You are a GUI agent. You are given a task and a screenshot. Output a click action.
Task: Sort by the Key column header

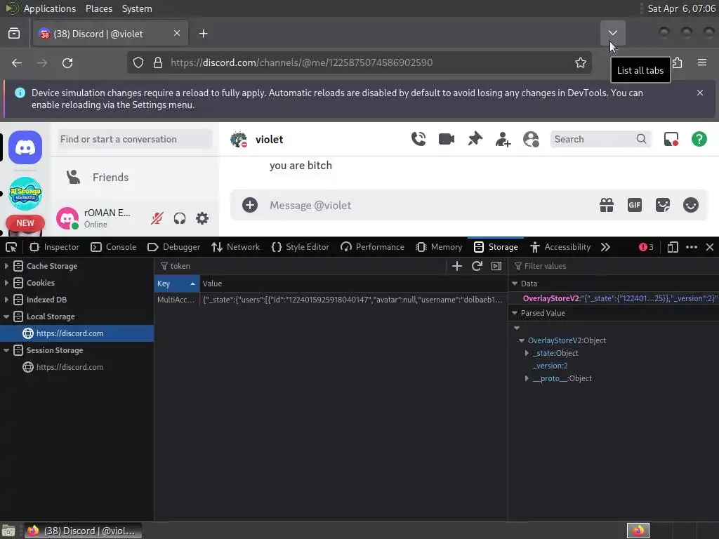point(176,284)
